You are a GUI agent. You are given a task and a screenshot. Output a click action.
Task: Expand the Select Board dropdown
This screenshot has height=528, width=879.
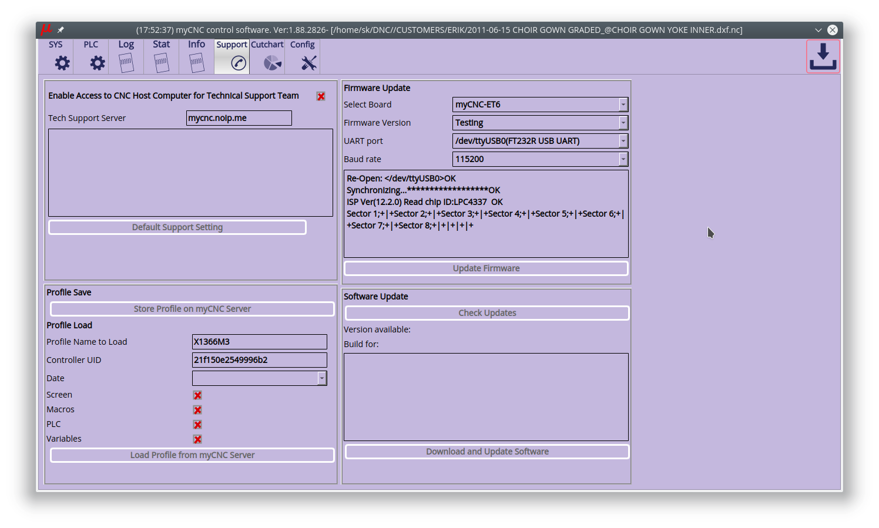pyautogui.click(x=623, y=105)
